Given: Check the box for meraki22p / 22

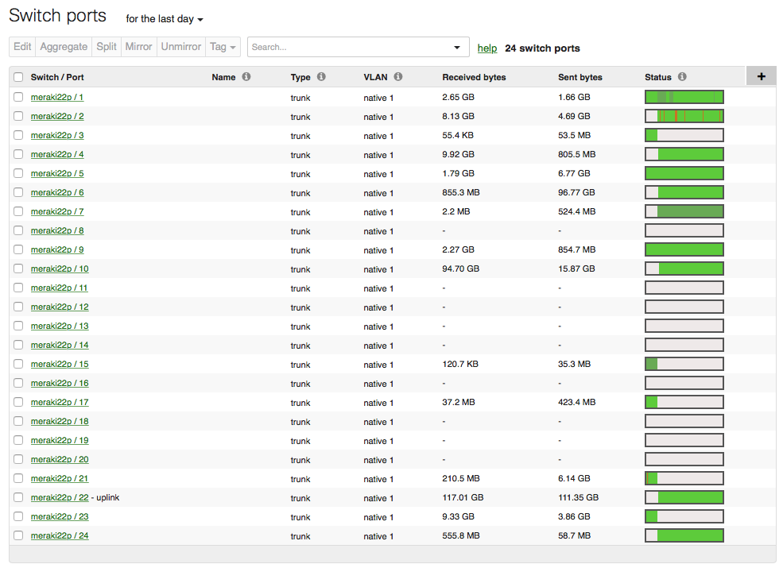Looking at the screenshot, I should point(18,497).
